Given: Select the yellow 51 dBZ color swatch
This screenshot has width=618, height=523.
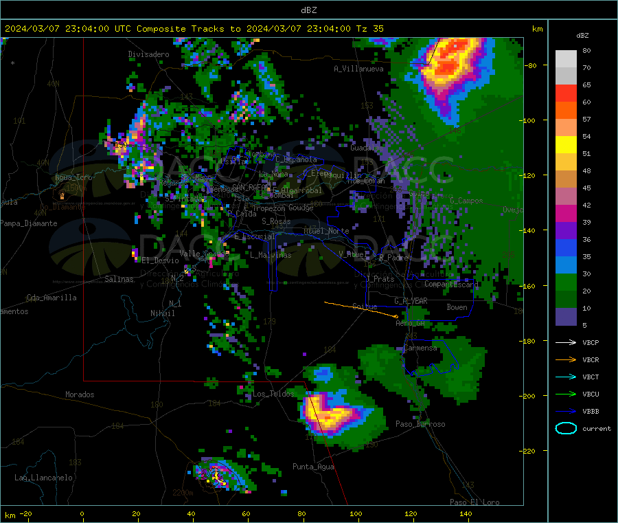Looking at the screenshot, I should point(566,145).
